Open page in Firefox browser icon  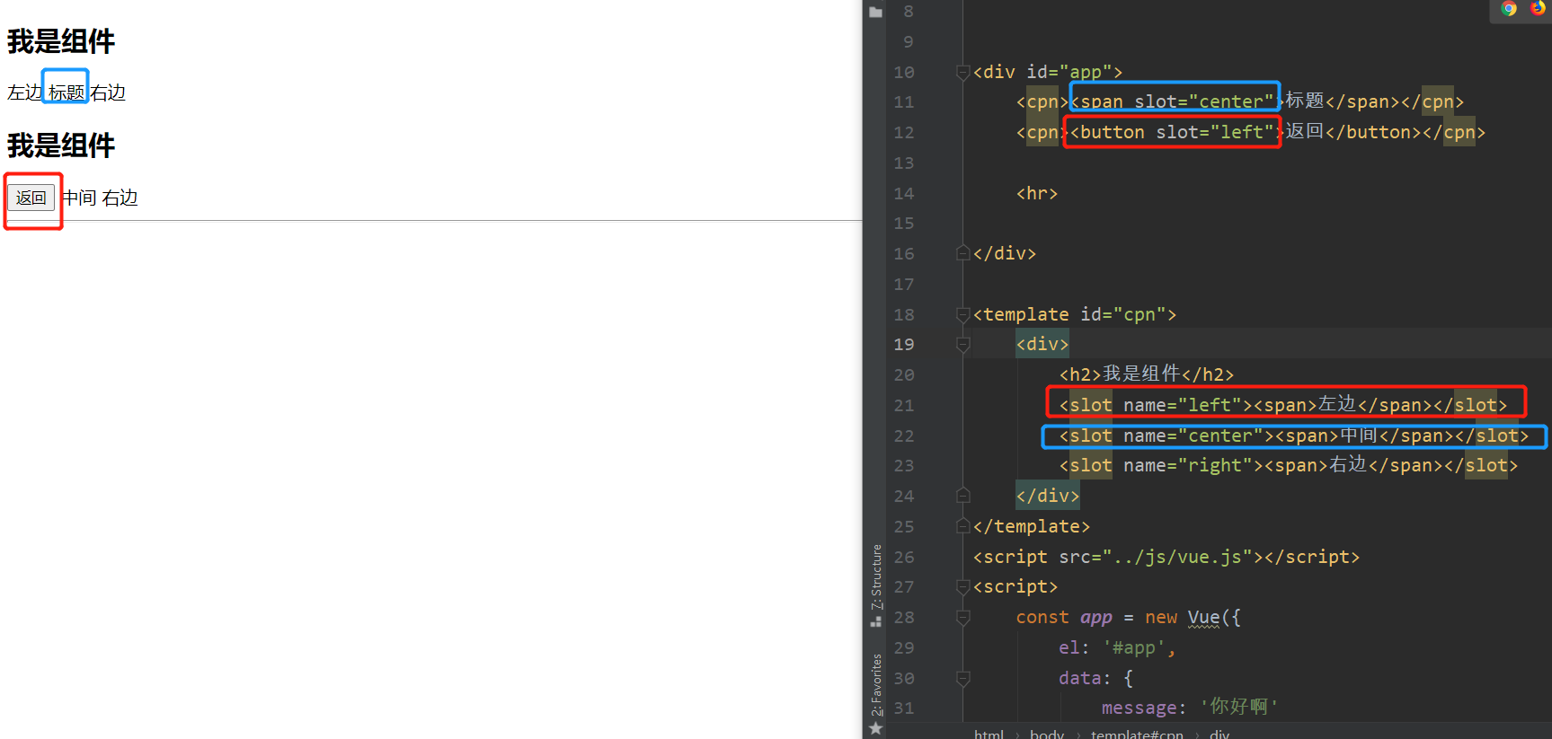click(x=1539, y=8)
